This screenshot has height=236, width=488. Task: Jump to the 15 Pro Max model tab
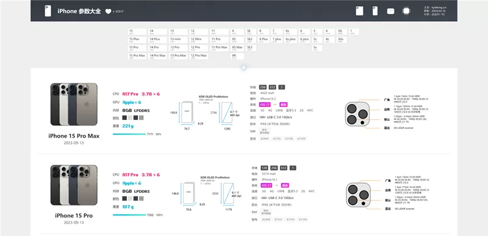[x=137, y=56]
